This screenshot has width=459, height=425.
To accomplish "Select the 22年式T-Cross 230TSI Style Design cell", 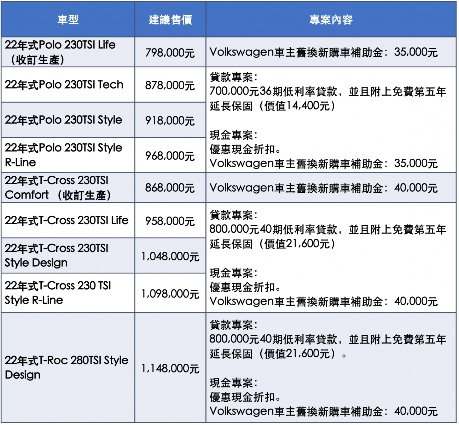I will click(68, 255).
